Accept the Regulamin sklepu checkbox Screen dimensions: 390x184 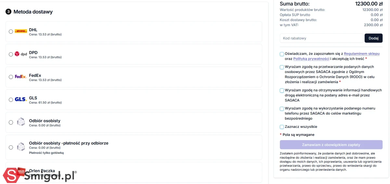(x=282, y=54)
